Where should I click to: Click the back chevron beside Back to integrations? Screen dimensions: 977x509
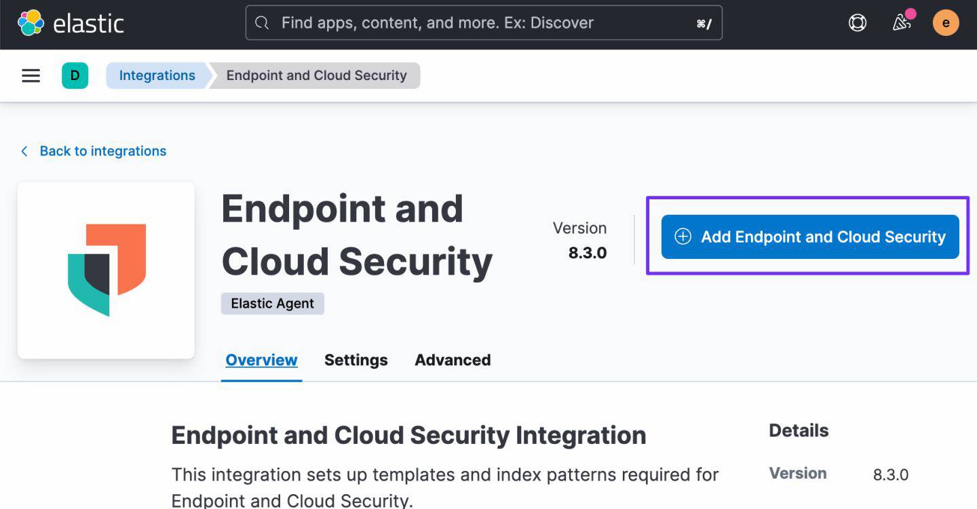point(24,151)
